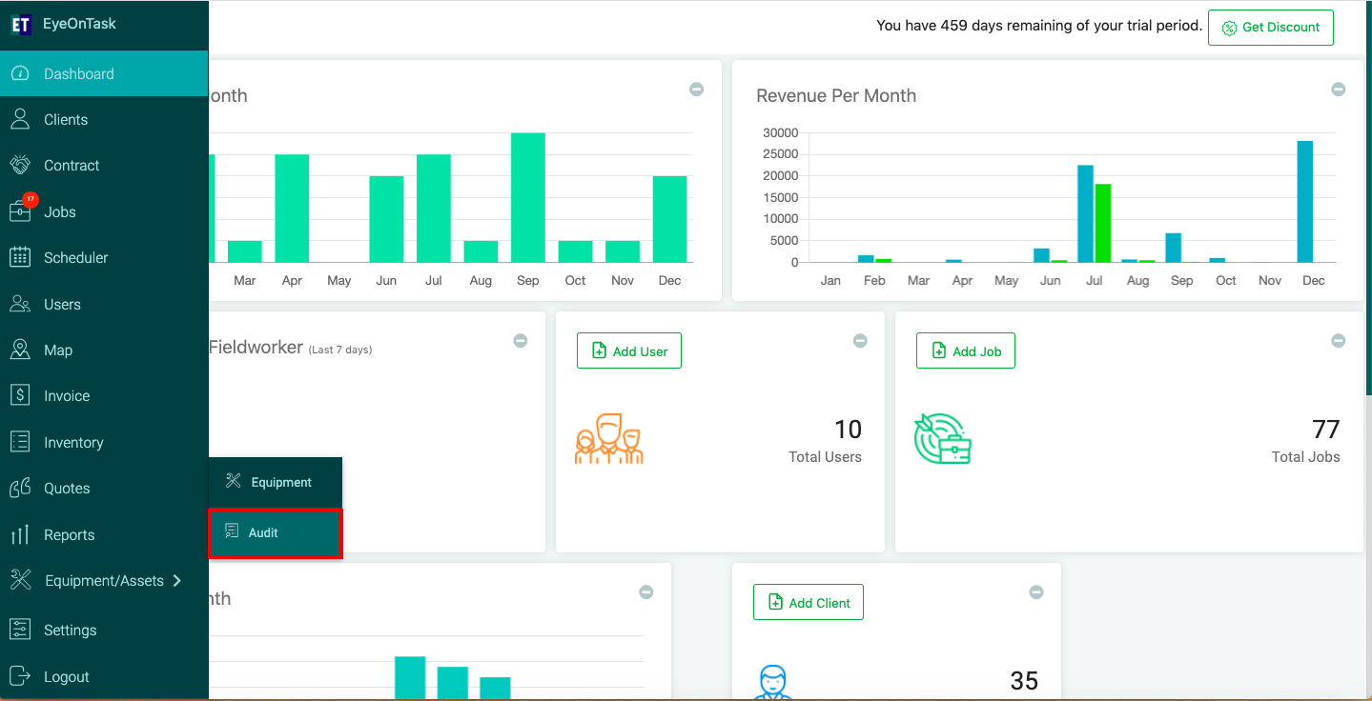The image size is (1372, 701).
Task: Click the green Total Jobs target icon
Action: (942, 439)
